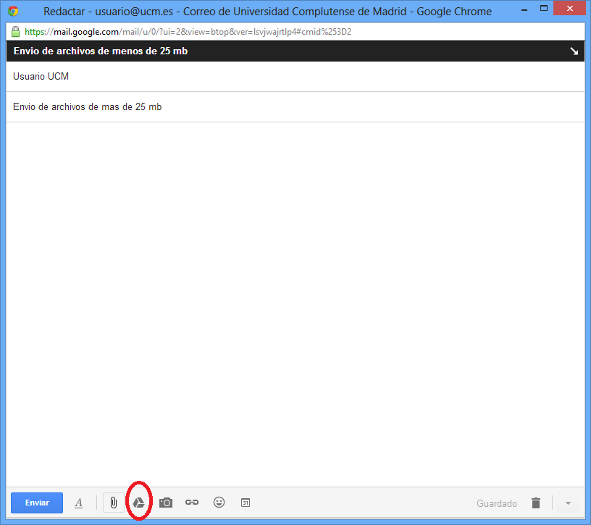Viewport: 591px width, 525px height.
Task: Click the green padlock security icon in the address bar
Action: point(15,32)
